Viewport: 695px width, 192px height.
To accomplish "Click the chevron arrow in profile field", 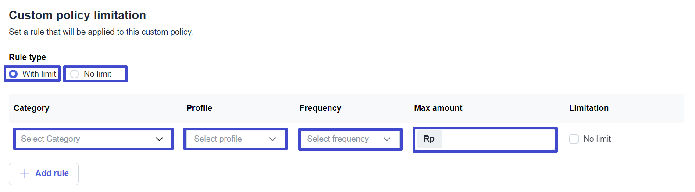I will pyautogui.click(x=272, y=139).
